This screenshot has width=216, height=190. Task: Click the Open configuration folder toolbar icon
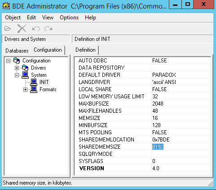8,28
